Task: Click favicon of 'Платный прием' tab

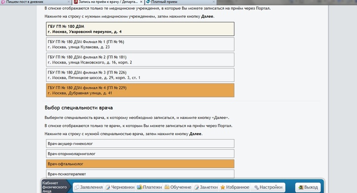Action: (x=148, y=2)
